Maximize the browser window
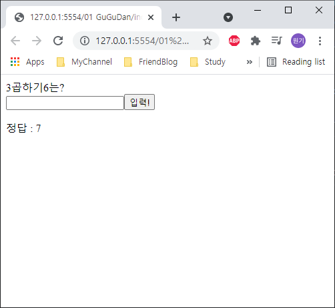The height and width of the screenshot is (308, 335). (288, 10)
